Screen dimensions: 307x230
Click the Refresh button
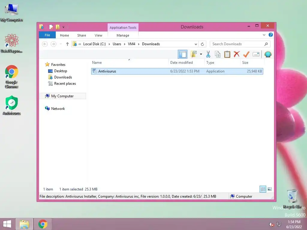[x=202, y=44]
